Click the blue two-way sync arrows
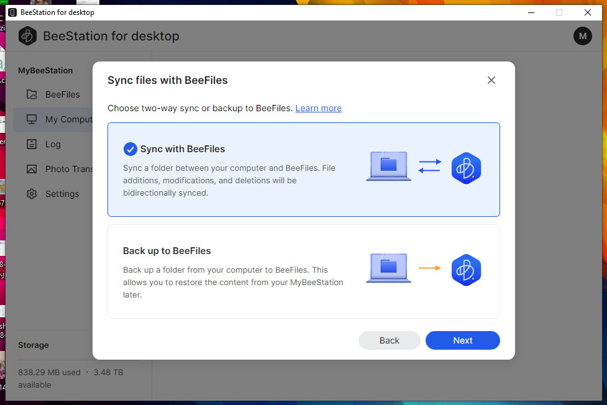Screen dimensions: 607x405 pyautogui.click(x=429, y=166)
